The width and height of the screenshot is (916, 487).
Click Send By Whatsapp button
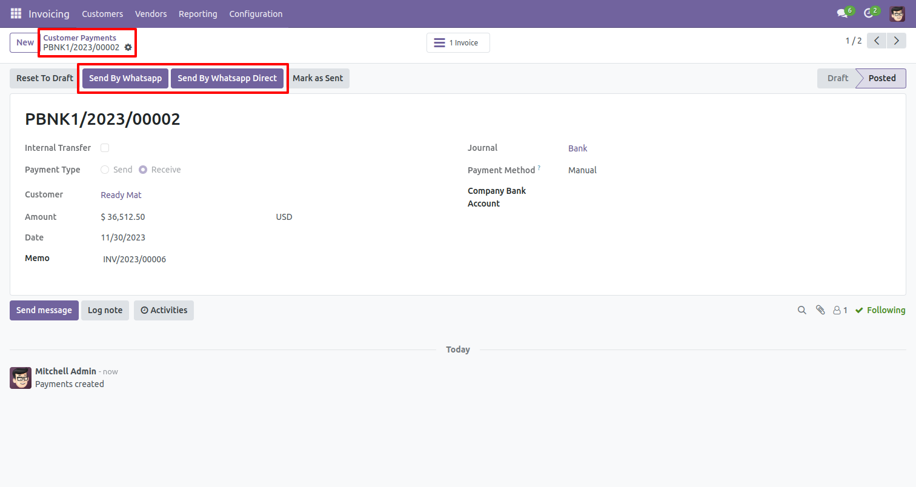coord(125,78)
